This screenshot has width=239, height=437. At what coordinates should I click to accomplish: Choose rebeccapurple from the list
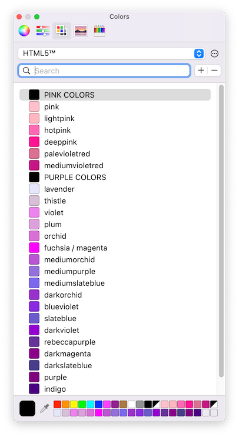[115, 342]
